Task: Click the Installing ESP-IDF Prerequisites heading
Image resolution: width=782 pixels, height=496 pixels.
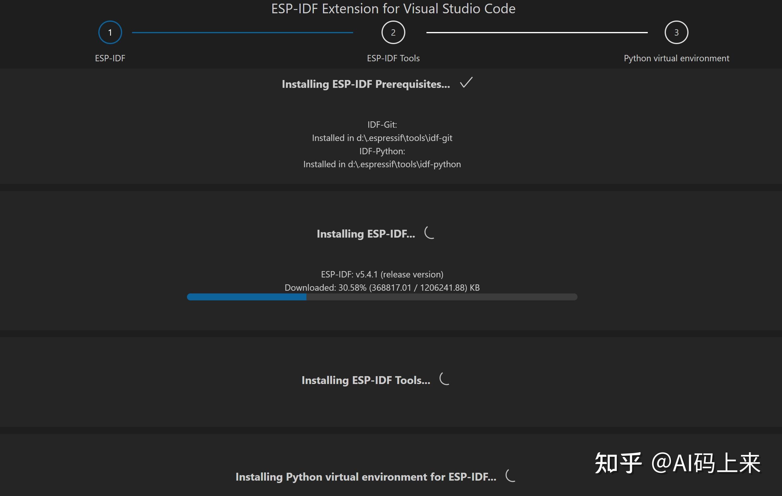Action: pyautogui.click(x=366, y=84)
